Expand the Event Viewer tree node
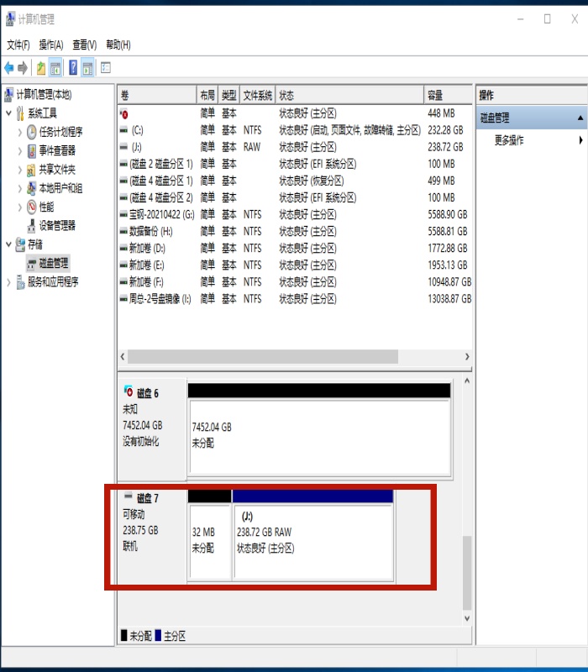This screenshot has height=672, width=588. click(x=19, y=151)
